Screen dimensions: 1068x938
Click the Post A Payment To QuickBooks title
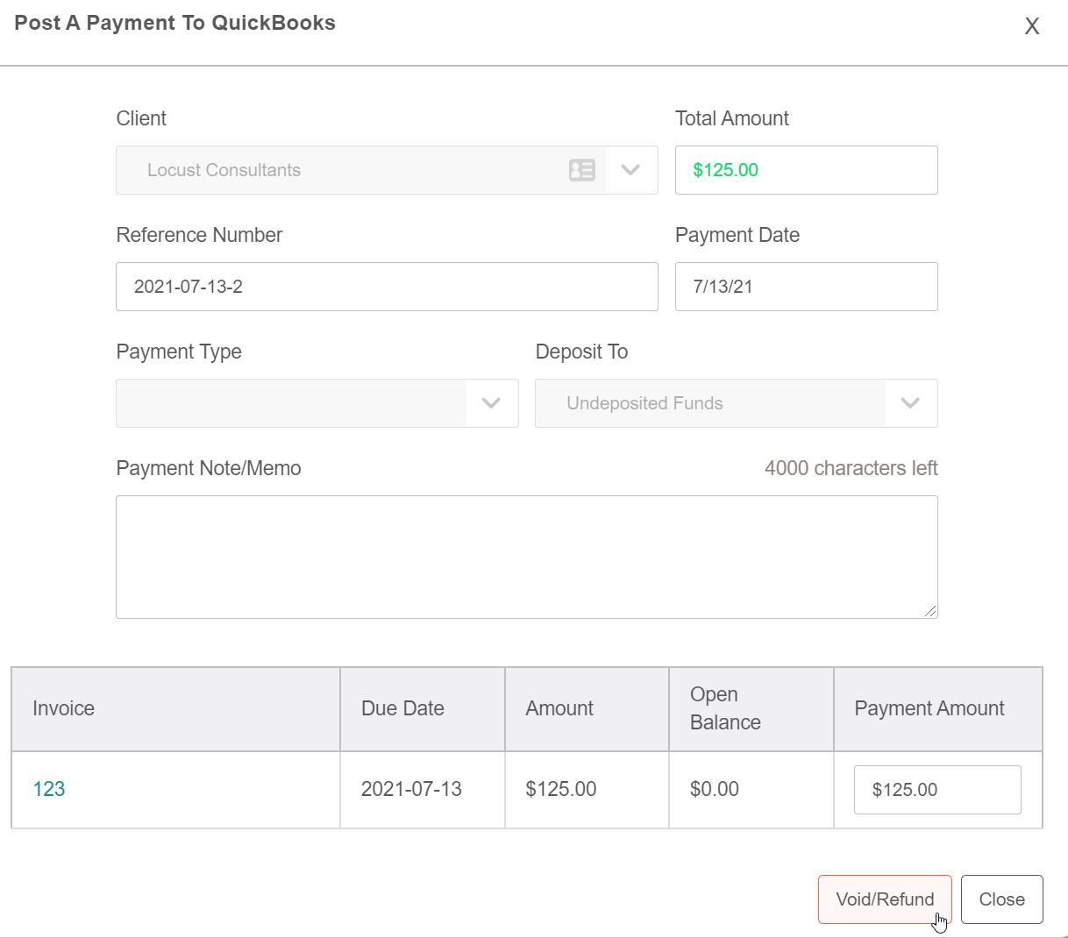click(174, 23)
